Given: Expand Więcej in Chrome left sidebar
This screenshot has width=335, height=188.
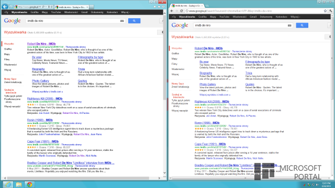Looking at the screenshot, I should tap(175, 74).
